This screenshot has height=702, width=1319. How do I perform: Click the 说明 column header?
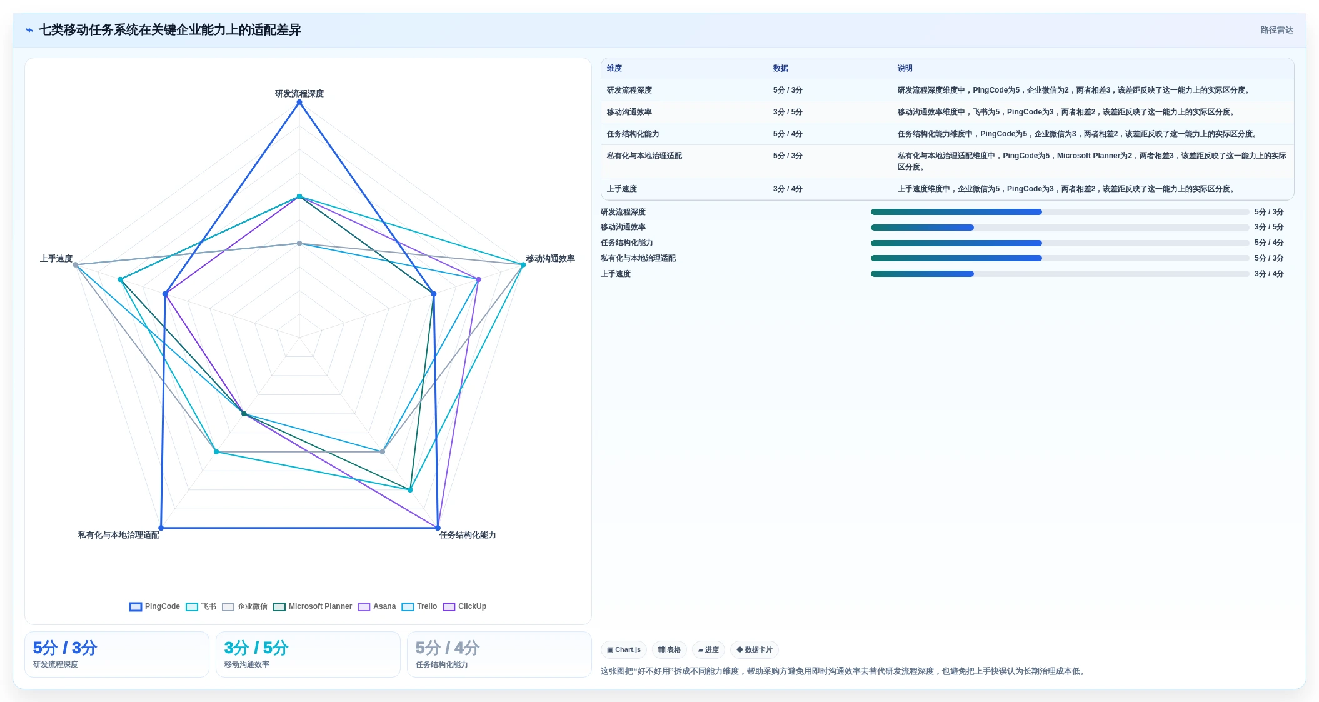click(x=905, y=68)
